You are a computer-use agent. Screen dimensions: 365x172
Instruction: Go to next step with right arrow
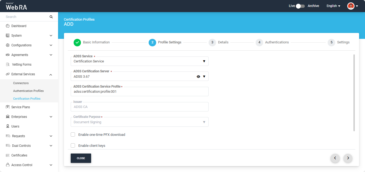click(x=348, y=158)
